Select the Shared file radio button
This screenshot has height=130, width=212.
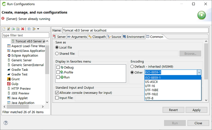[57, 54]
